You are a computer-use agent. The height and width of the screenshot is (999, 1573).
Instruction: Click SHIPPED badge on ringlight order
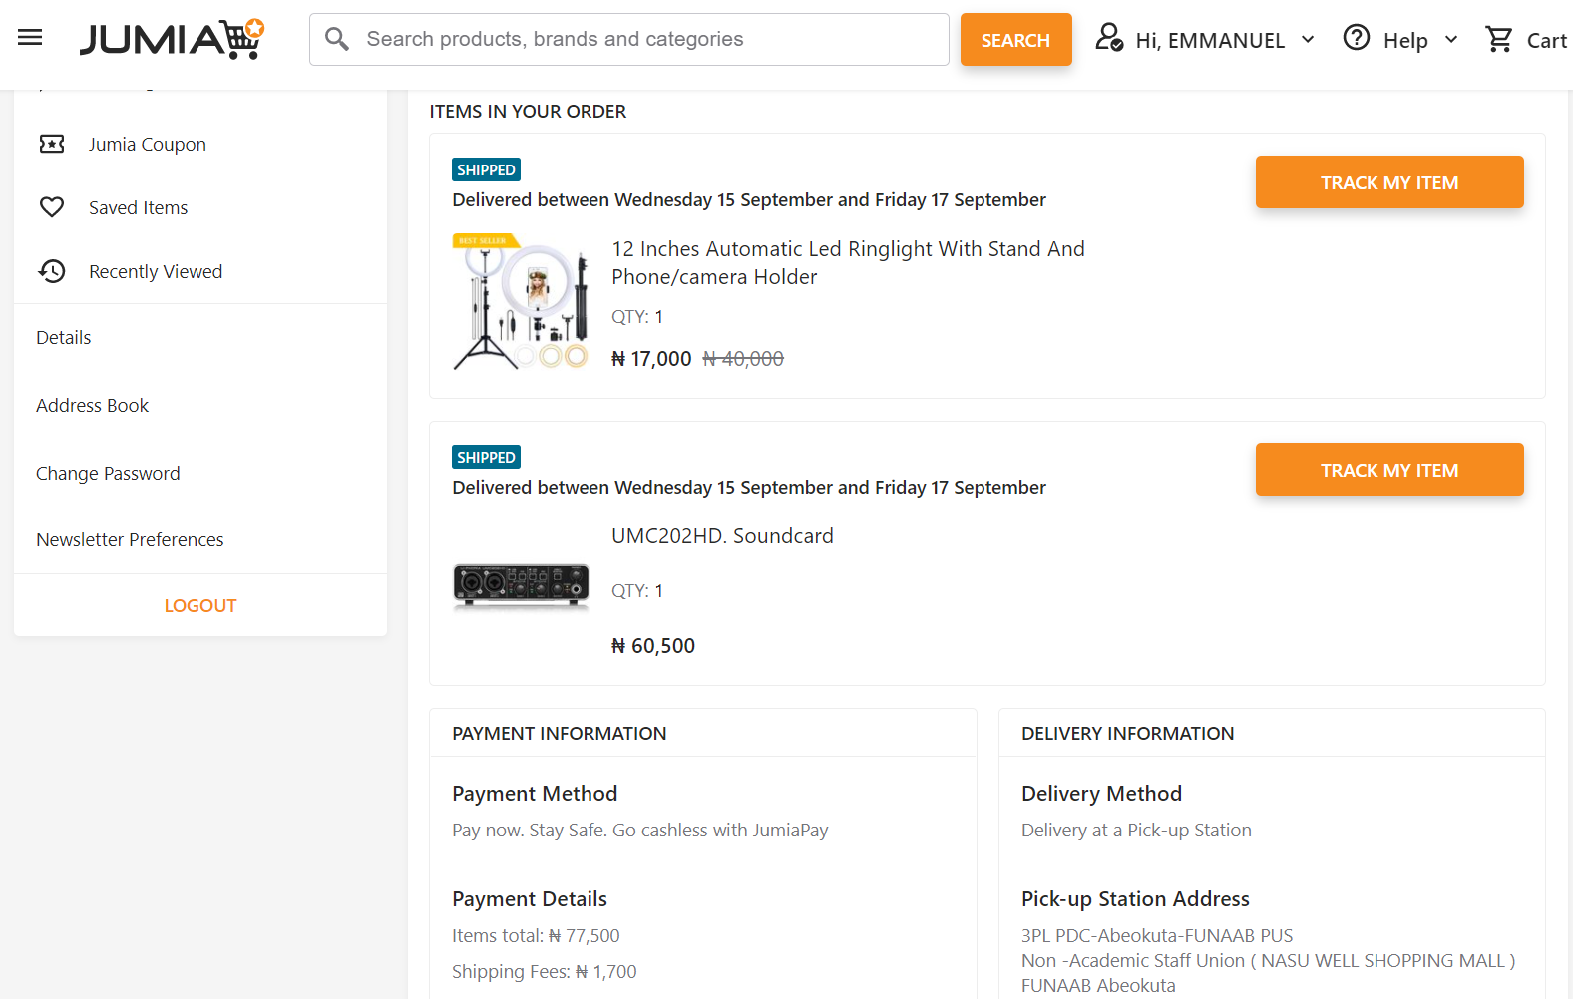point(486,169)
